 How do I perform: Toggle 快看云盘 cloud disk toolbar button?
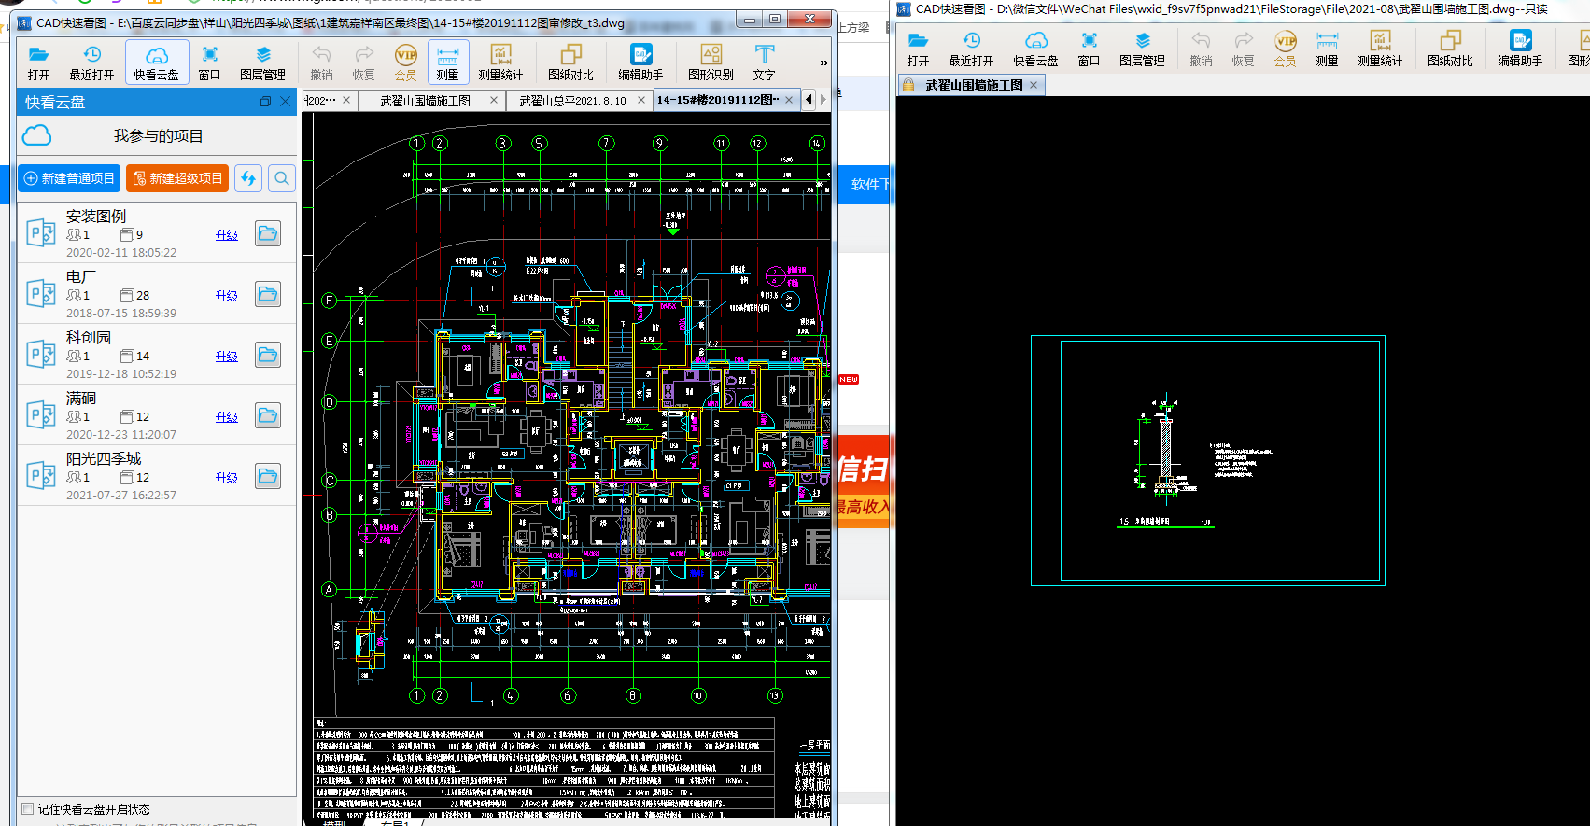[157, 63]
